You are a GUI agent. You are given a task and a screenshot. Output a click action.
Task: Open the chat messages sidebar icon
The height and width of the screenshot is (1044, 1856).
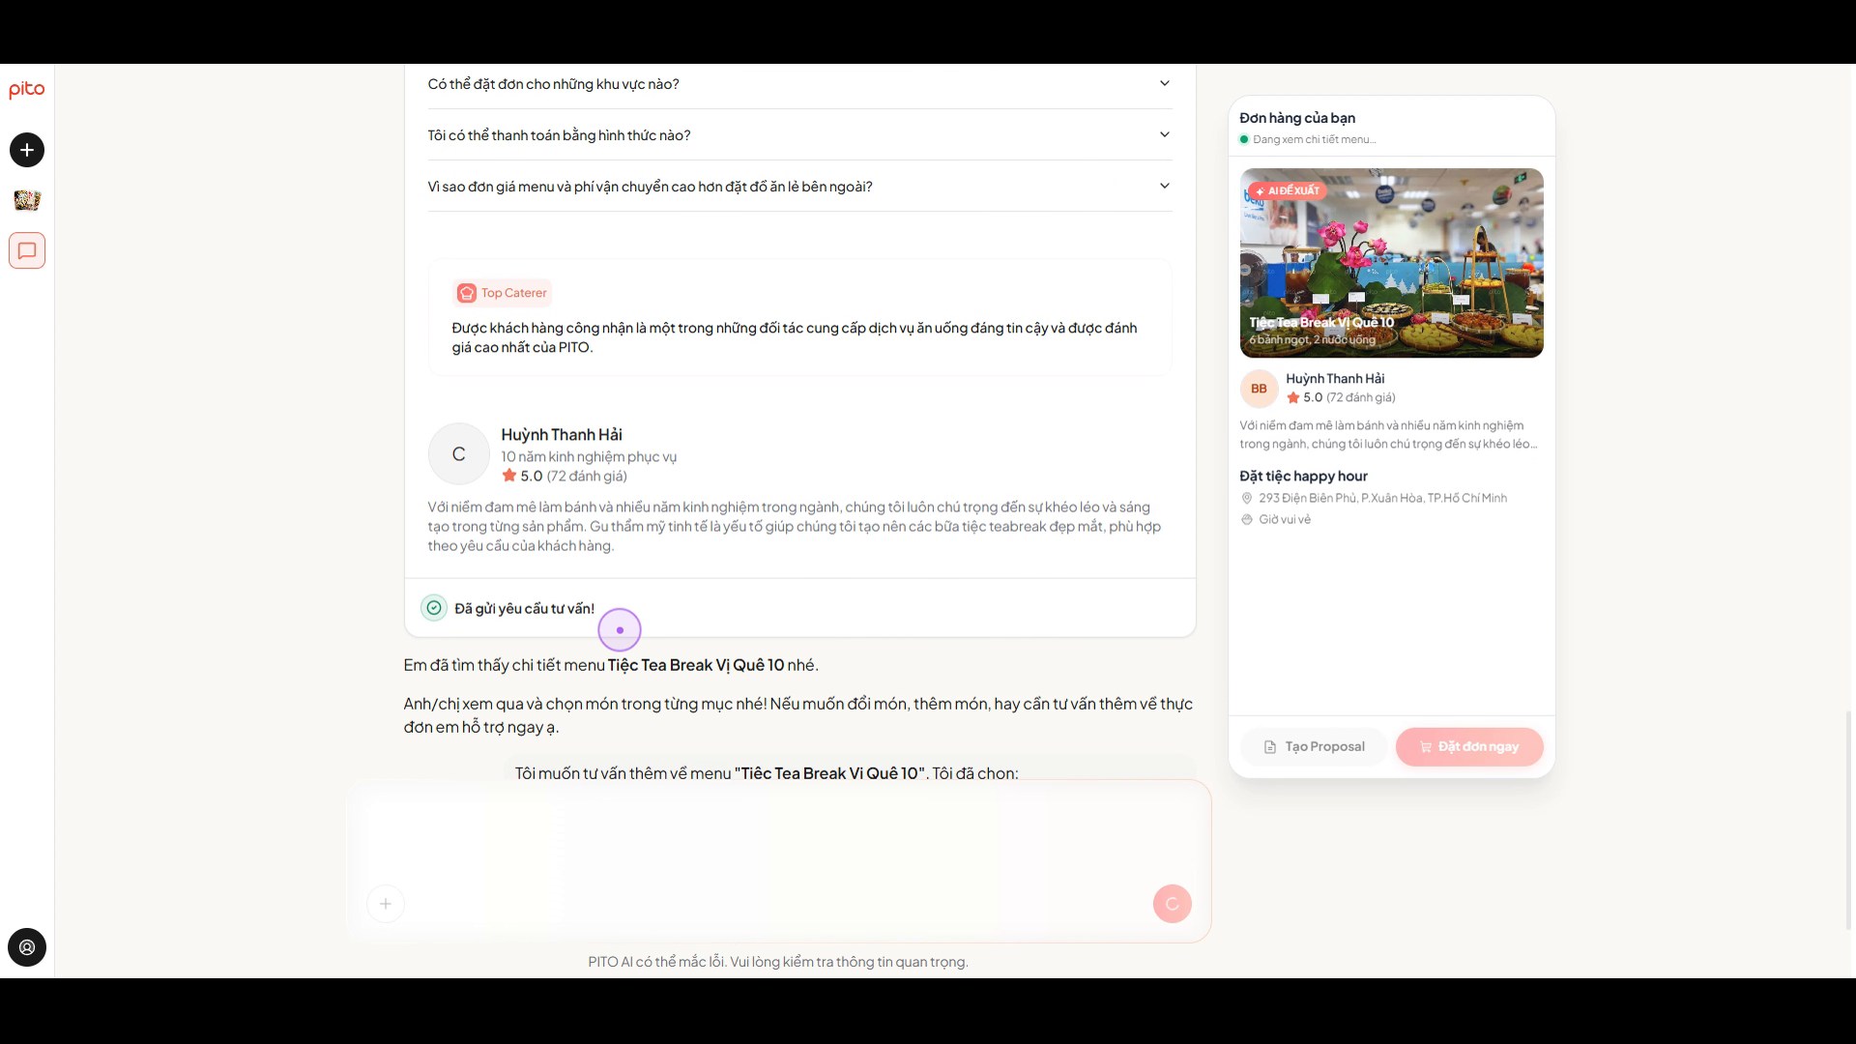[x=27, y=250]
